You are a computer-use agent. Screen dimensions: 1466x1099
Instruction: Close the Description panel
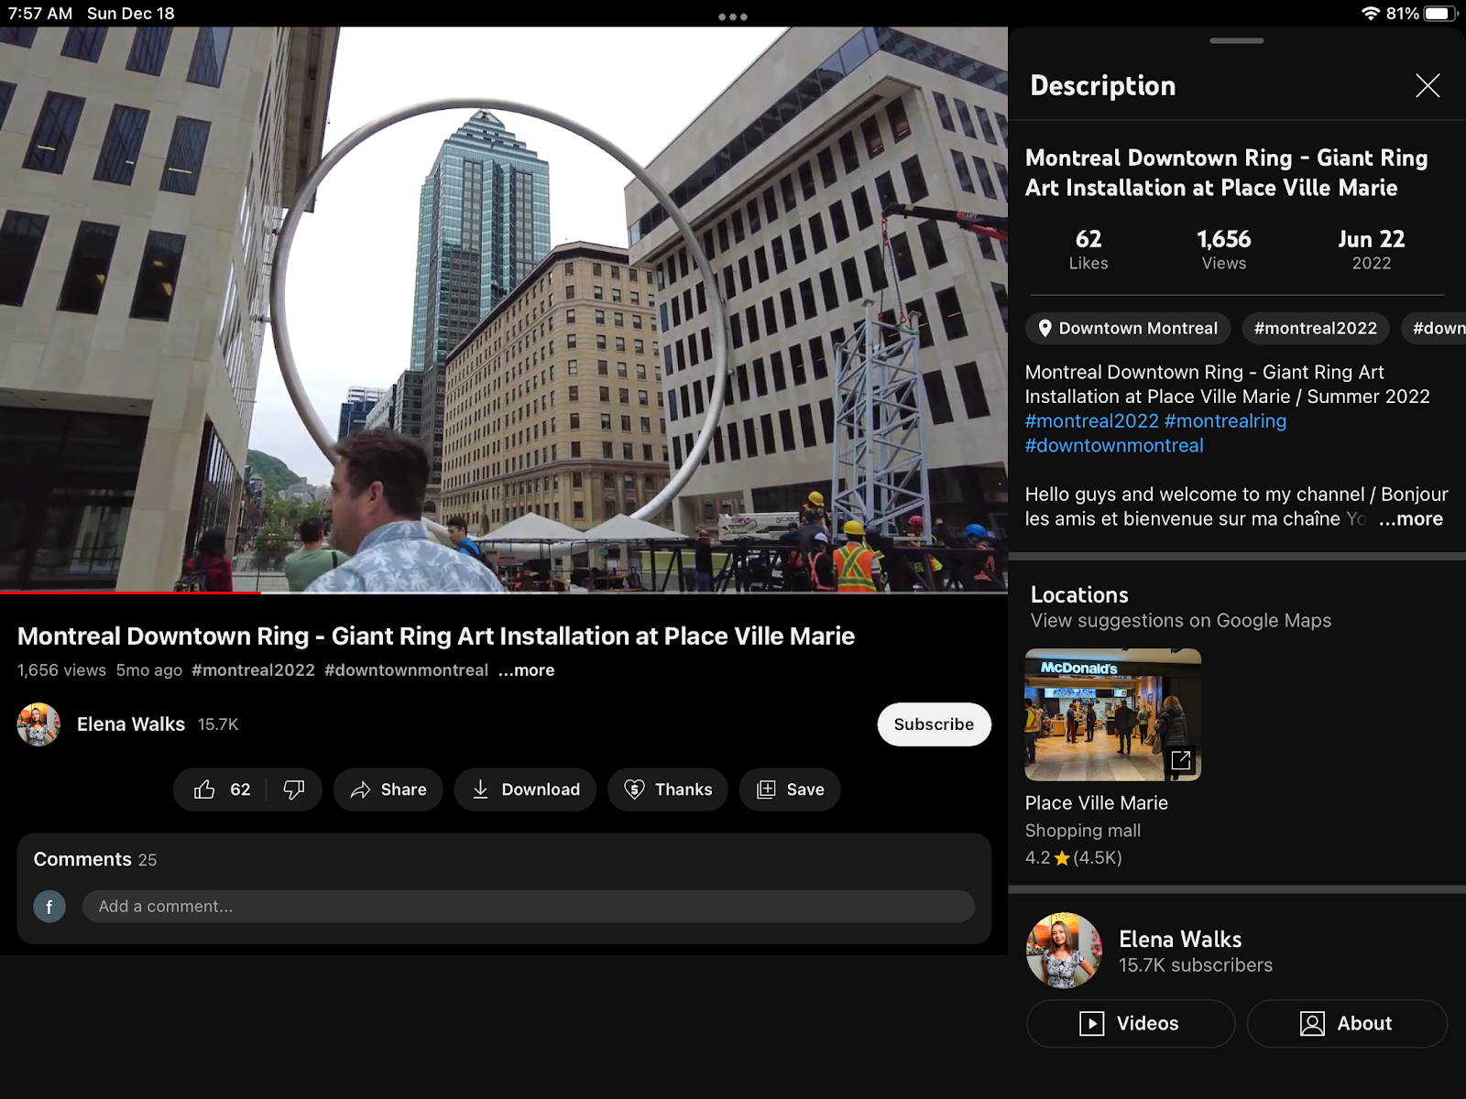pos(1428,86)
